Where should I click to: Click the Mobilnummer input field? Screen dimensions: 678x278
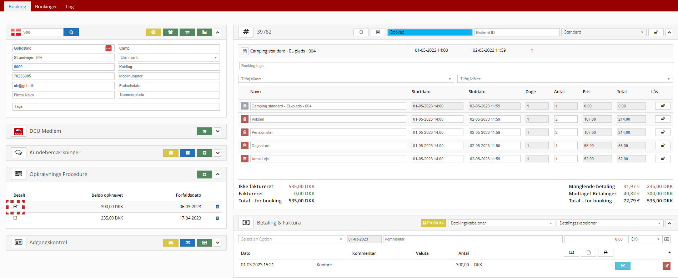(x=169, y=76)
